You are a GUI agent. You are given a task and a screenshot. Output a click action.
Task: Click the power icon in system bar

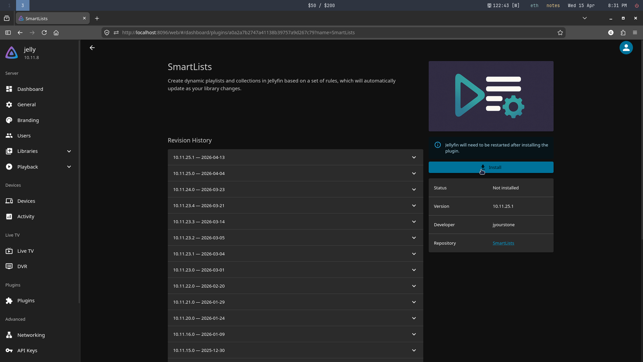click(x=637, y=6)
